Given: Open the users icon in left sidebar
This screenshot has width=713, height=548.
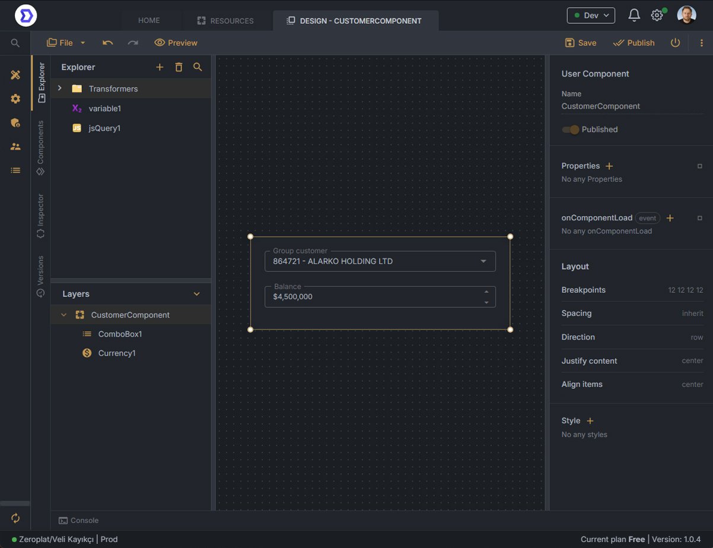Looking at the screenshot, I should coord(15,147).
